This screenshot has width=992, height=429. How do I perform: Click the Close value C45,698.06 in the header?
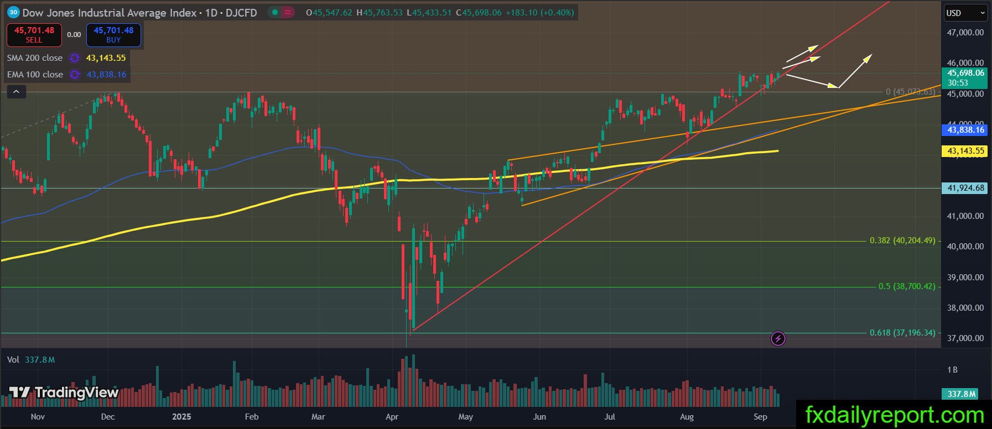coord(479,12)
